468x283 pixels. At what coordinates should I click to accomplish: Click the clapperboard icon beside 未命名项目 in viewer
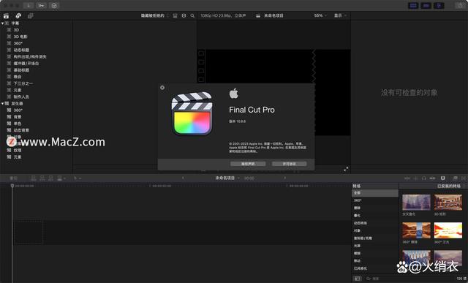pyautogui.click(x=258, y=15)
